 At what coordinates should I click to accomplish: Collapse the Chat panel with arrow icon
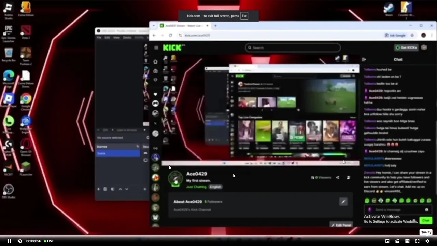coord(364,59)
